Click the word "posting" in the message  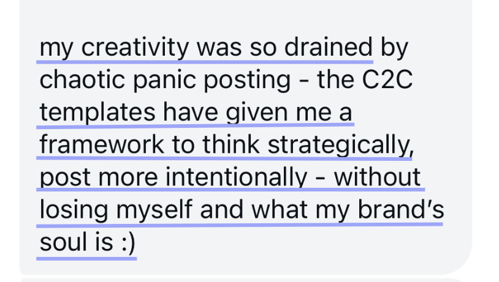point(247,80)
